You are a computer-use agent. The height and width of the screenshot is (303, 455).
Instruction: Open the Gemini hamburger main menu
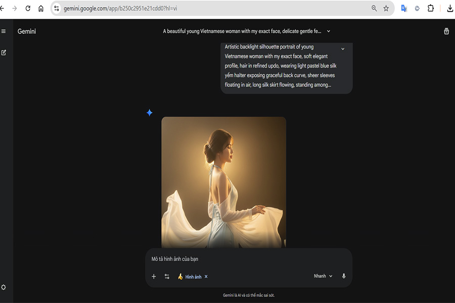tap(4, 31)
